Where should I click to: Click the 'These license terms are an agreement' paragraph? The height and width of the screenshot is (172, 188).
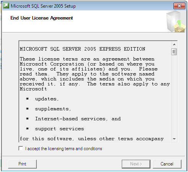coord(95,74)
